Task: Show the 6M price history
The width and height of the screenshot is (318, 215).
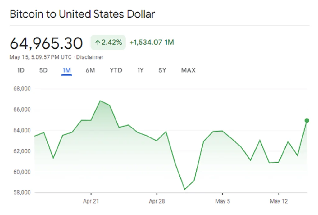Action: pyautogui.click(x=90, y=70)
